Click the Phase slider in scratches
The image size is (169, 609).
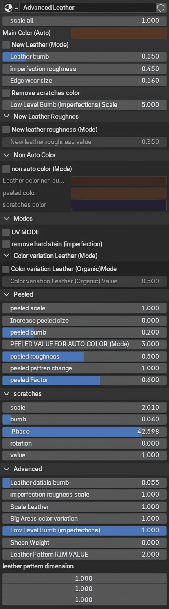point(84,432)
